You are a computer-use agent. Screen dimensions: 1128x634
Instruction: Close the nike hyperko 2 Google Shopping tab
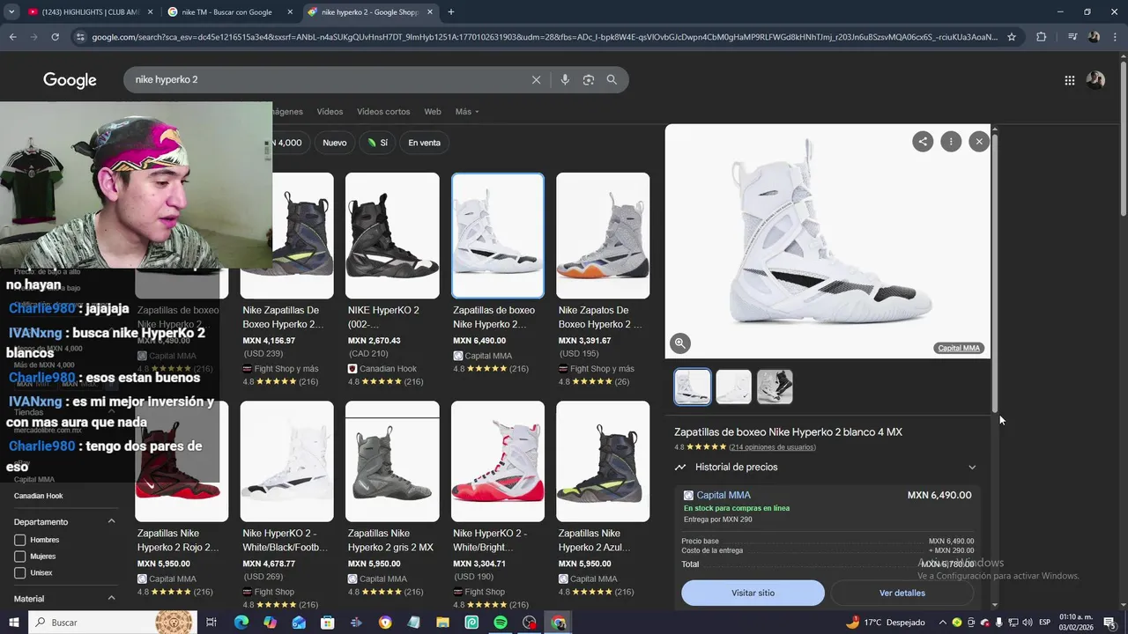coord(428,12)
